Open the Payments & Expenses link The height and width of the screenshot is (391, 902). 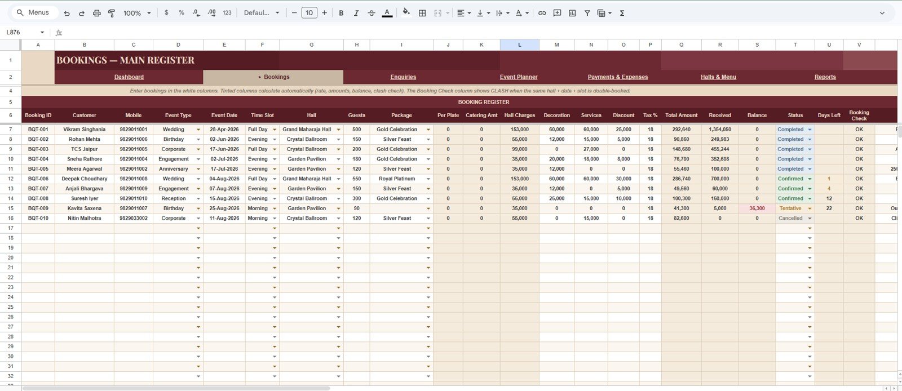(618, 77)
